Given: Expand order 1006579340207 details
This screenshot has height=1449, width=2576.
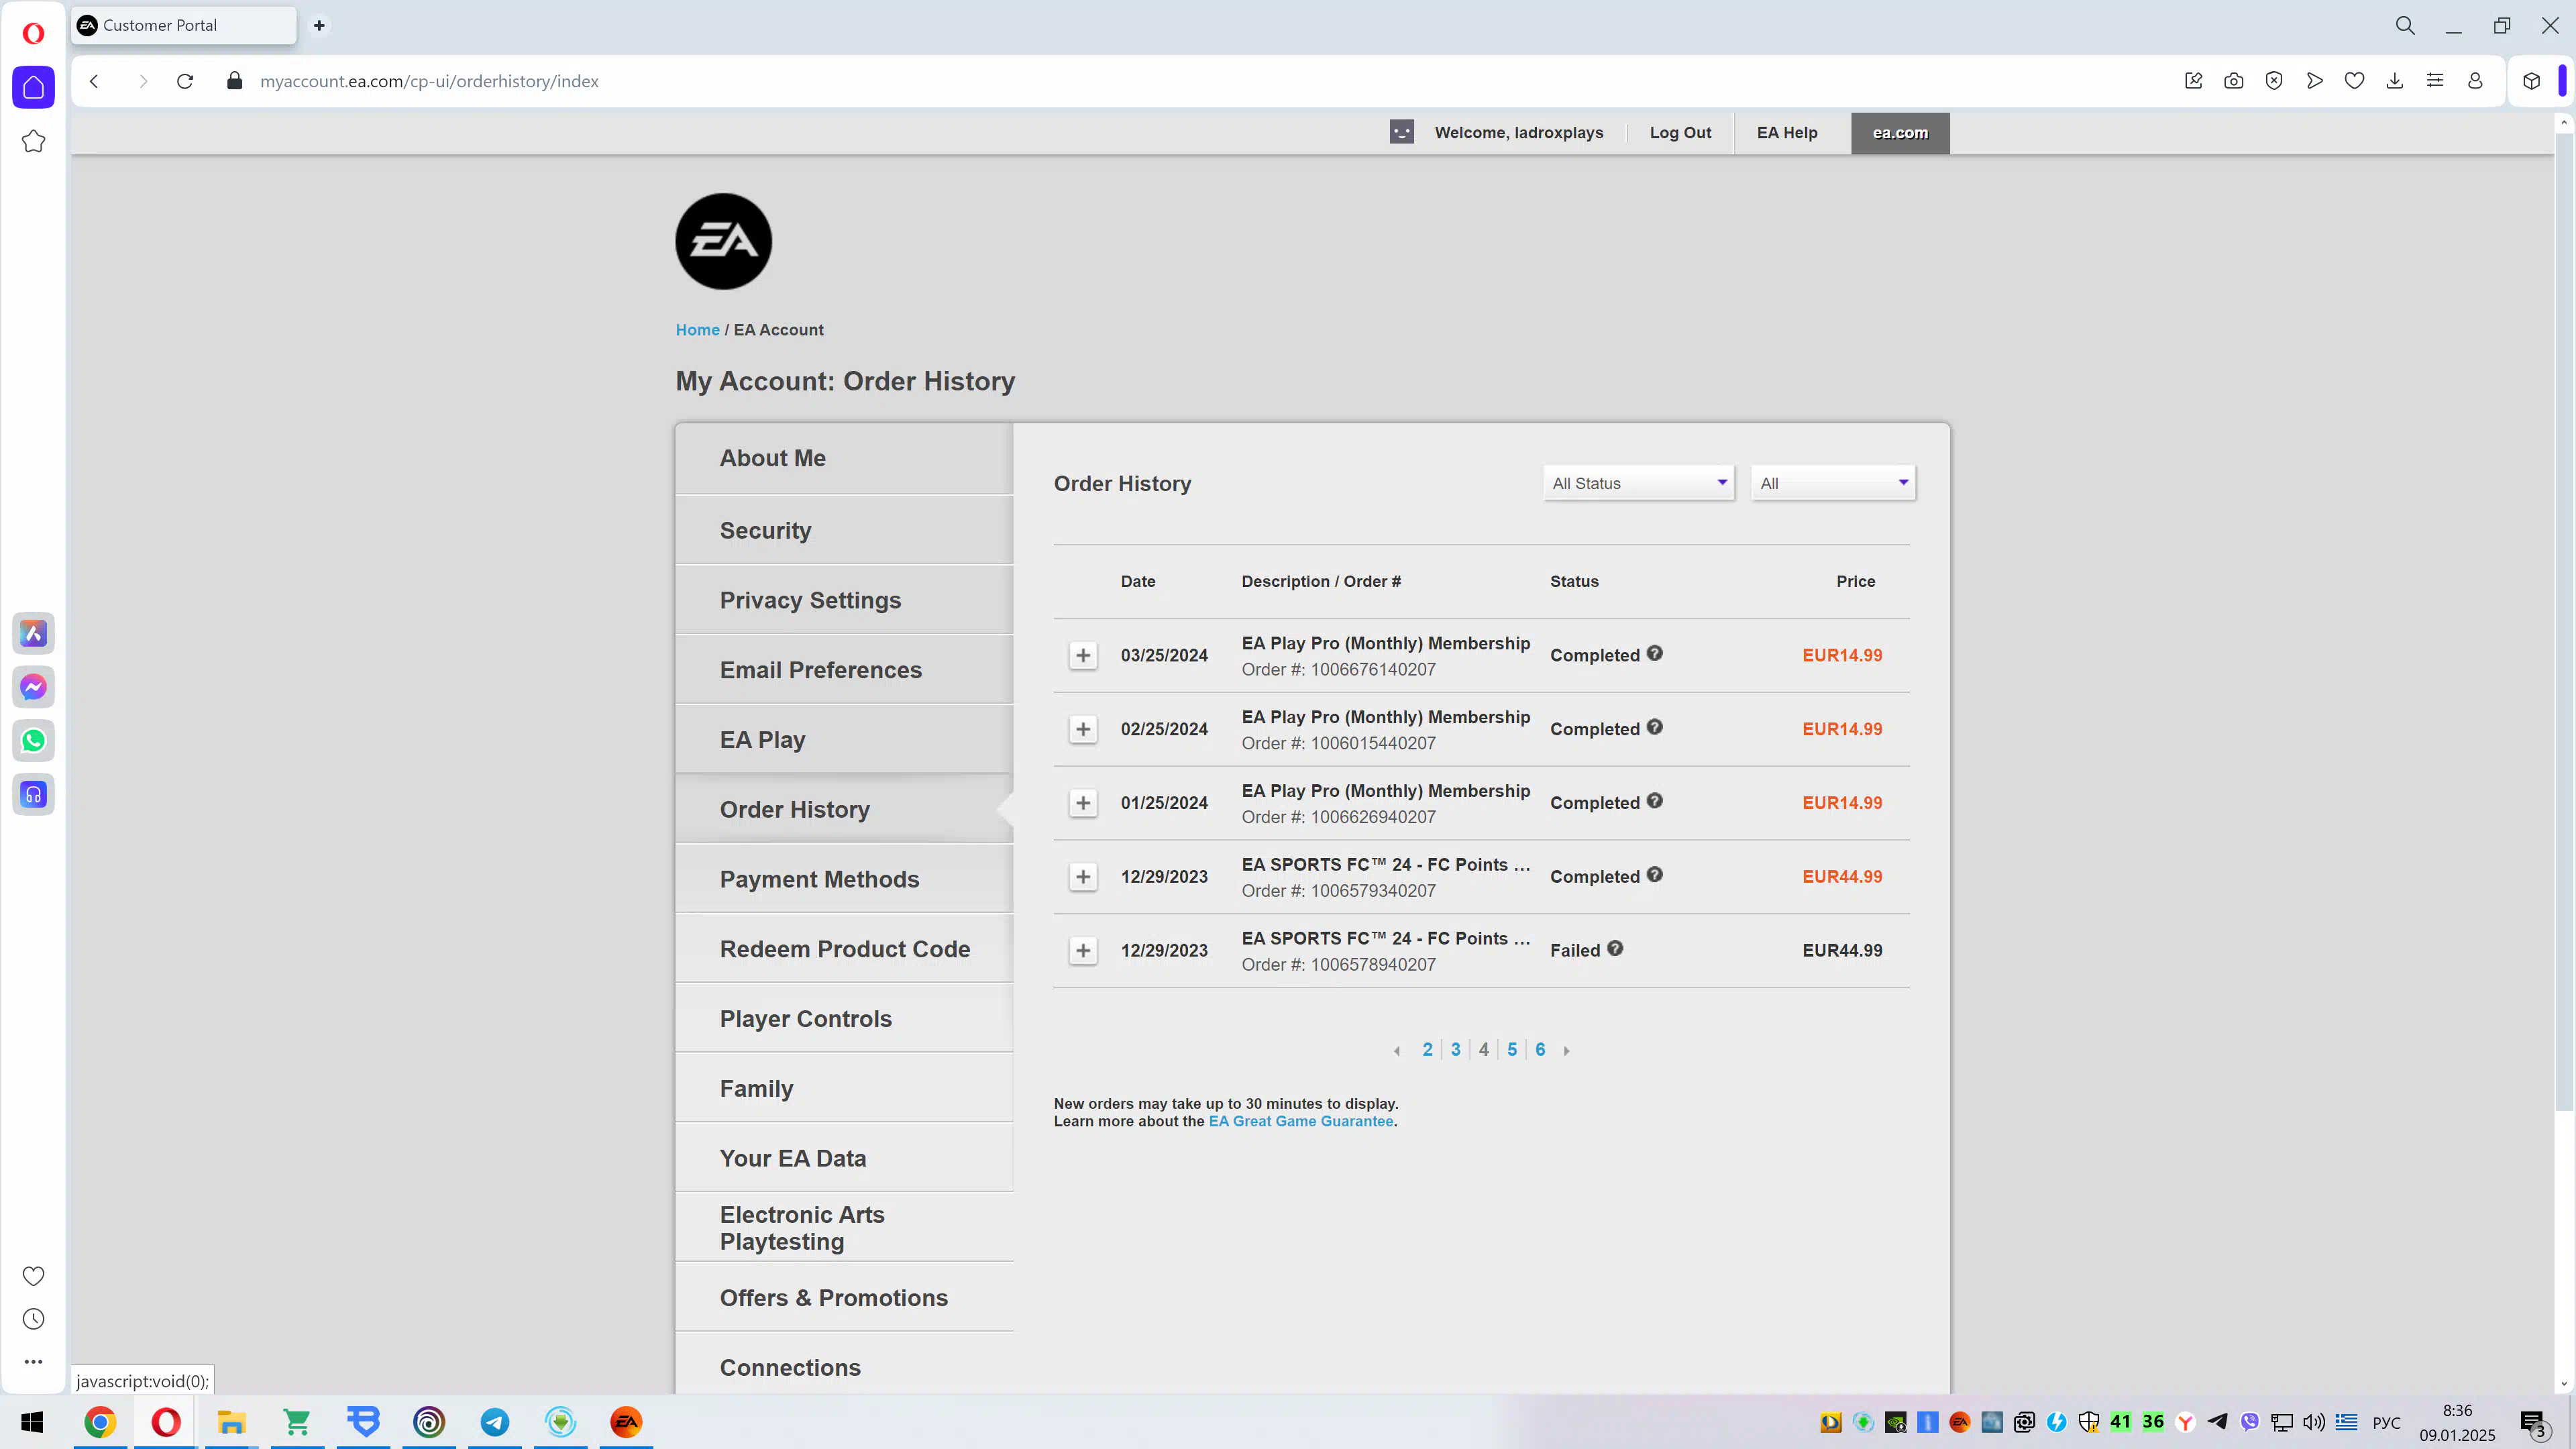Looking at the screenshot, I should tap(1083, 877).
